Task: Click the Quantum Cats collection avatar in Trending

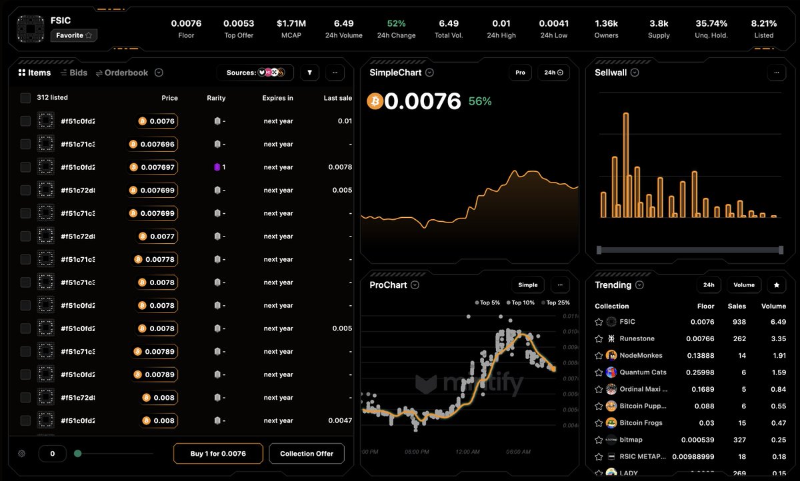Action: click(x=611, y=372)
